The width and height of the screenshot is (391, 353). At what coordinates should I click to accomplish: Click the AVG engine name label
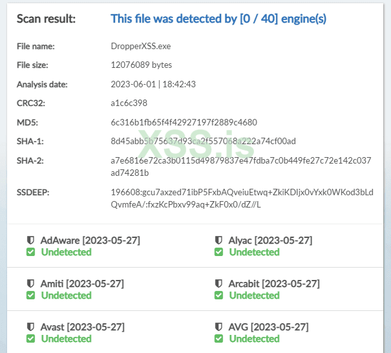pos(238,327)
